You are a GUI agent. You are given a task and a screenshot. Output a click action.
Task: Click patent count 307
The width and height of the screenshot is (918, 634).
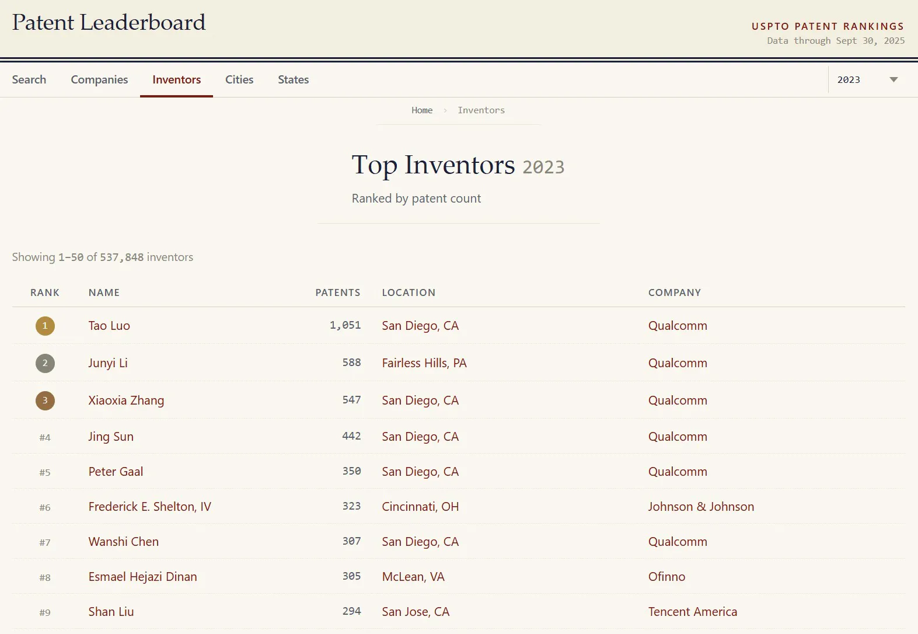point(352,541)
